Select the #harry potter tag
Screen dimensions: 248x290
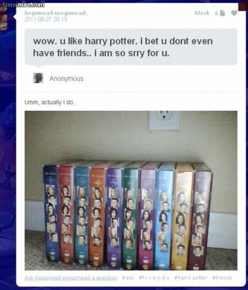191,278
